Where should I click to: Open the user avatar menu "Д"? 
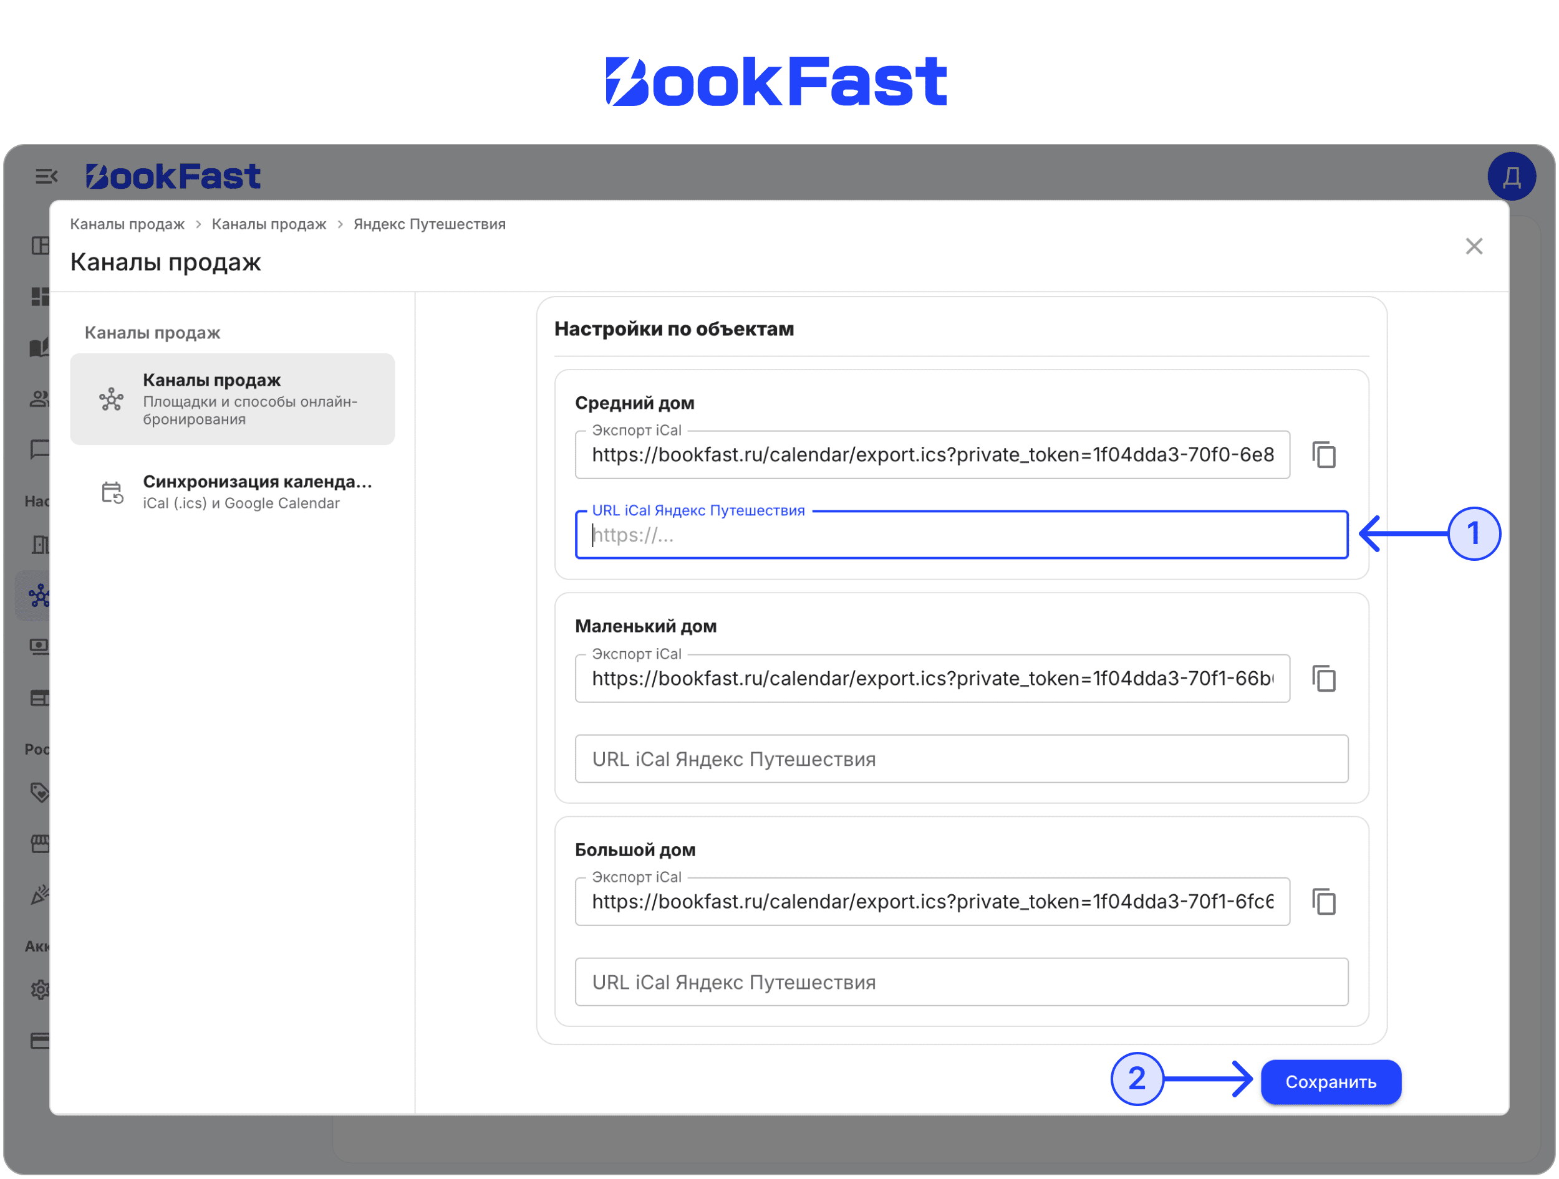[x=1512, y=176]
